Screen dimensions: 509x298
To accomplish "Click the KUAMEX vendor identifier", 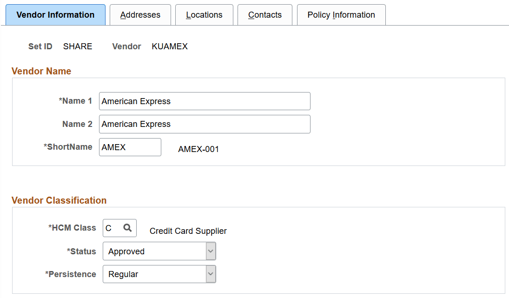I will tap(170, 46).
